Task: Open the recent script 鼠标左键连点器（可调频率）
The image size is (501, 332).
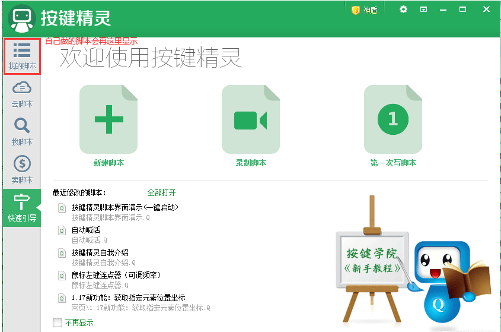Action: (116, 275)
